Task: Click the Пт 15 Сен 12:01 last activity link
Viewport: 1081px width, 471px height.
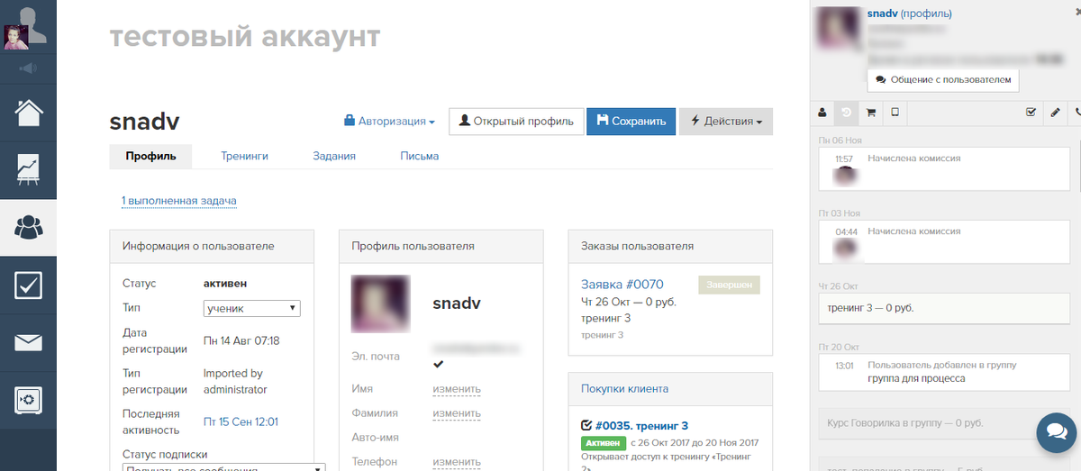Action: (241, 421)
